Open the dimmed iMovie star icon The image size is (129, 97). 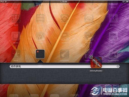(16, 54)
